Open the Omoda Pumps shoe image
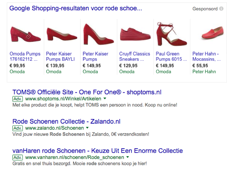 pyautogui.click(x=25, y=35)
